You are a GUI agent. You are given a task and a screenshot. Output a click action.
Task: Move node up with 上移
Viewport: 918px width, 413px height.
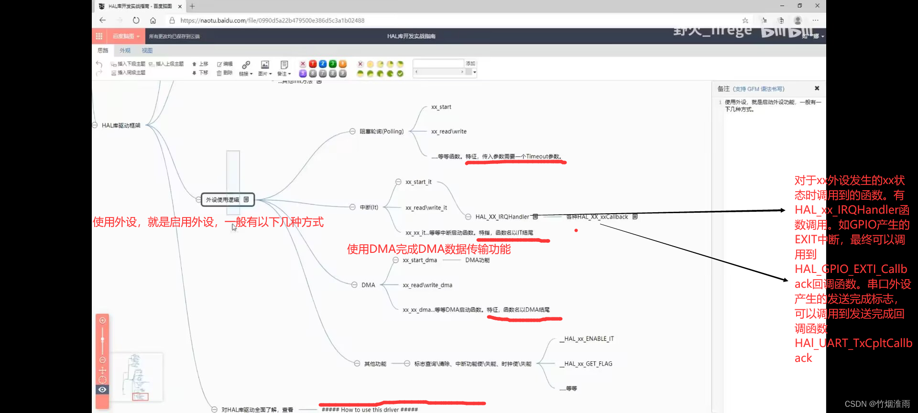(x=200, y=64)
